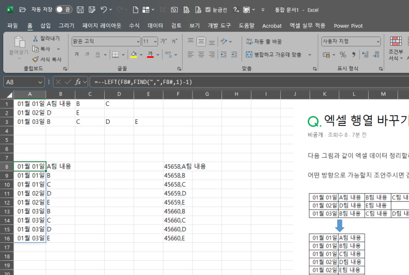Click the Save floppy disk icon

point(80,10)
